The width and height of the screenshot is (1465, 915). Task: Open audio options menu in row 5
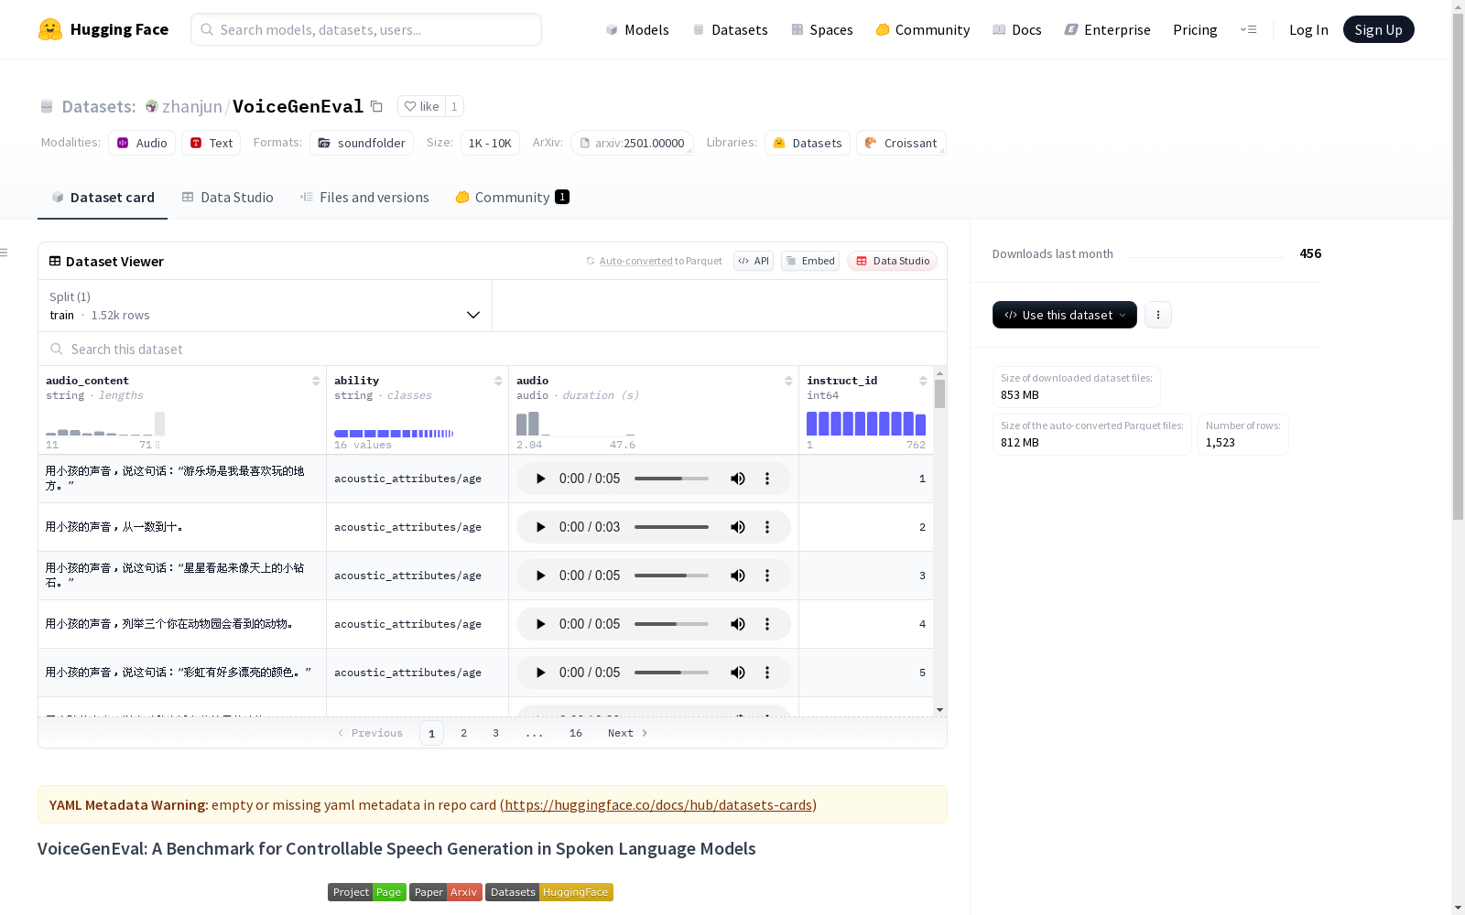767,673
